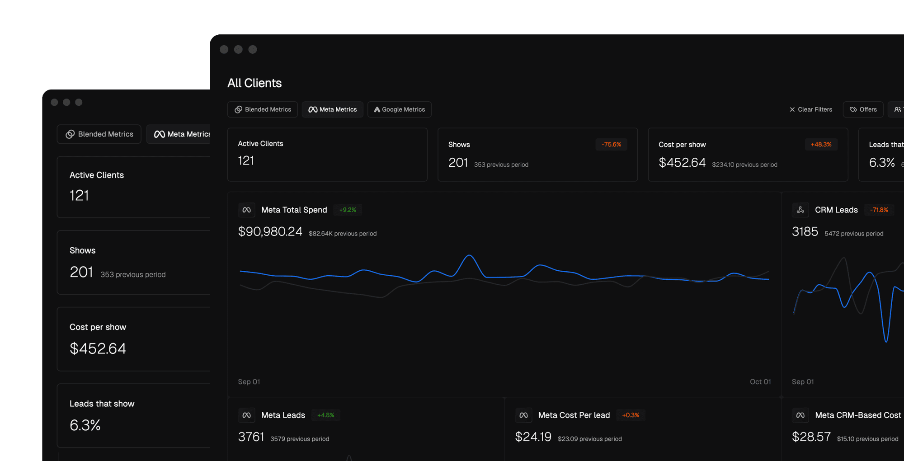Click Sep 01 label under Meta Total Spend chart
This screenshot has height=461, width=904.
(x=249, y=382)
